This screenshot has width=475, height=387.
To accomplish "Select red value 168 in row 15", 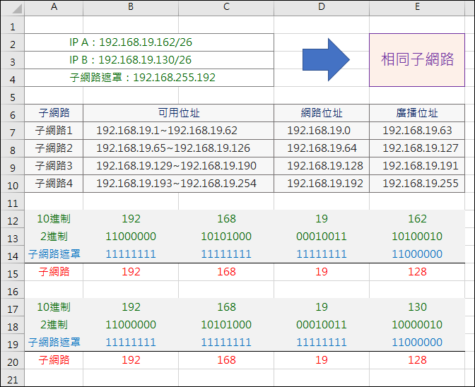I will click(x=226, y=272).
